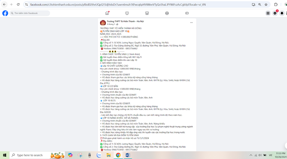Click text 'HỌC PHÍ CHỈ TỪ: 1.500.000/THÁNG'
The width and height of the screenshot is (287, 159).
121,37
